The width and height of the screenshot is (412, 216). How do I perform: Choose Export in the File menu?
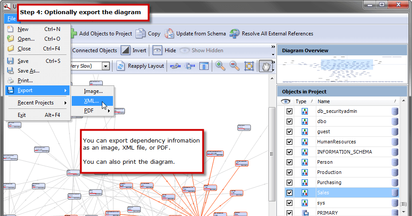pos(37,90)
